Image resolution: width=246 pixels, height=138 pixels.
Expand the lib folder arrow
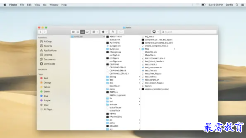tap(139, 98)
